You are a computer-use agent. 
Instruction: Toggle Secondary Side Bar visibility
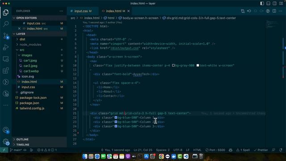click(x=274, y=4)
